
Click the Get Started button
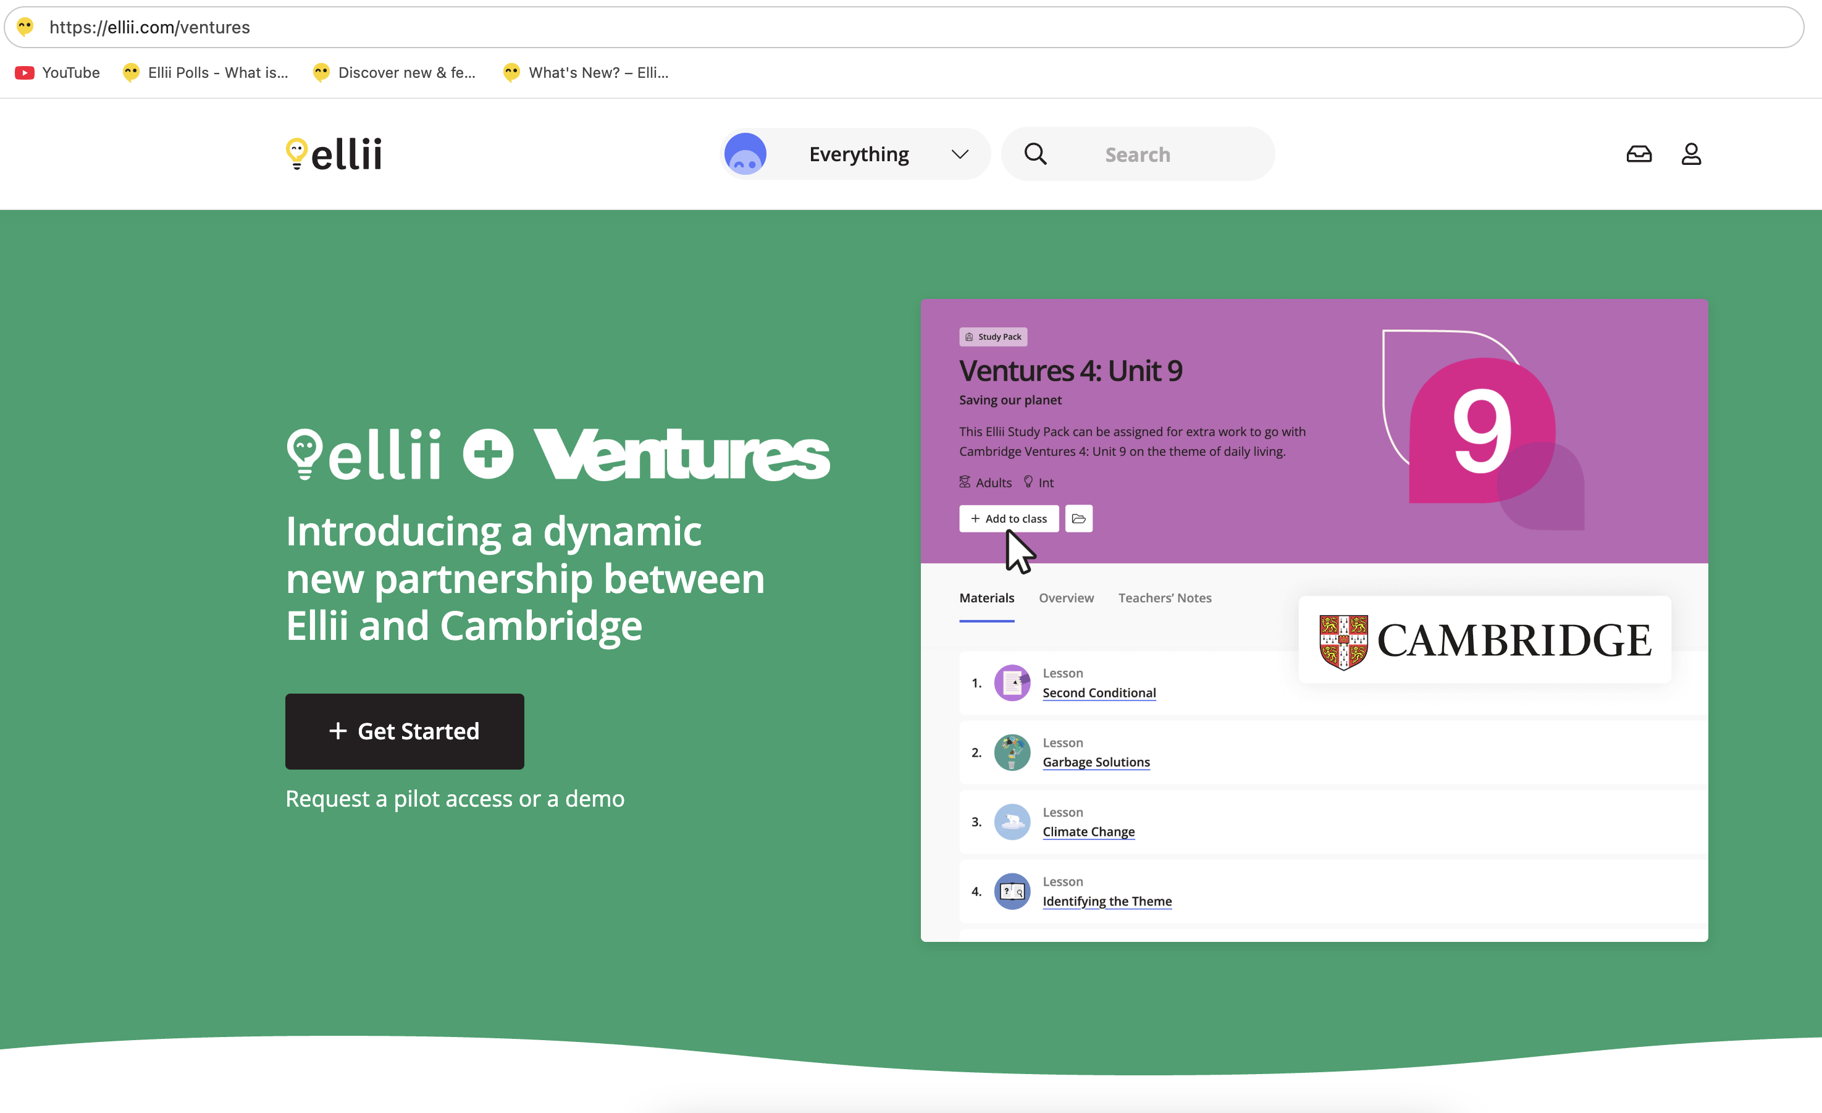(405, 731)
